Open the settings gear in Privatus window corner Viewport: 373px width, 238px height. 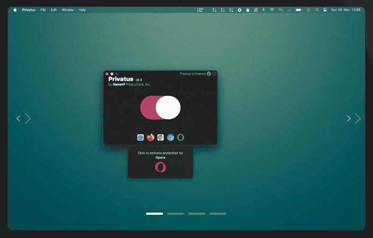pyautogui.click(x=214, y=74)
